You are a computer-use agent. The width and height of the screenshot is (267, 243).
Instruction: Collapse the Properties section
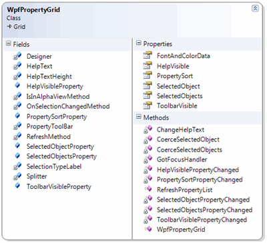139,43
